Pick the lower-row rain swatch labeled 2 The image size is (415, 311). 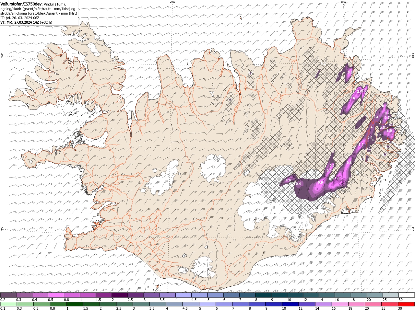point(108,304)
